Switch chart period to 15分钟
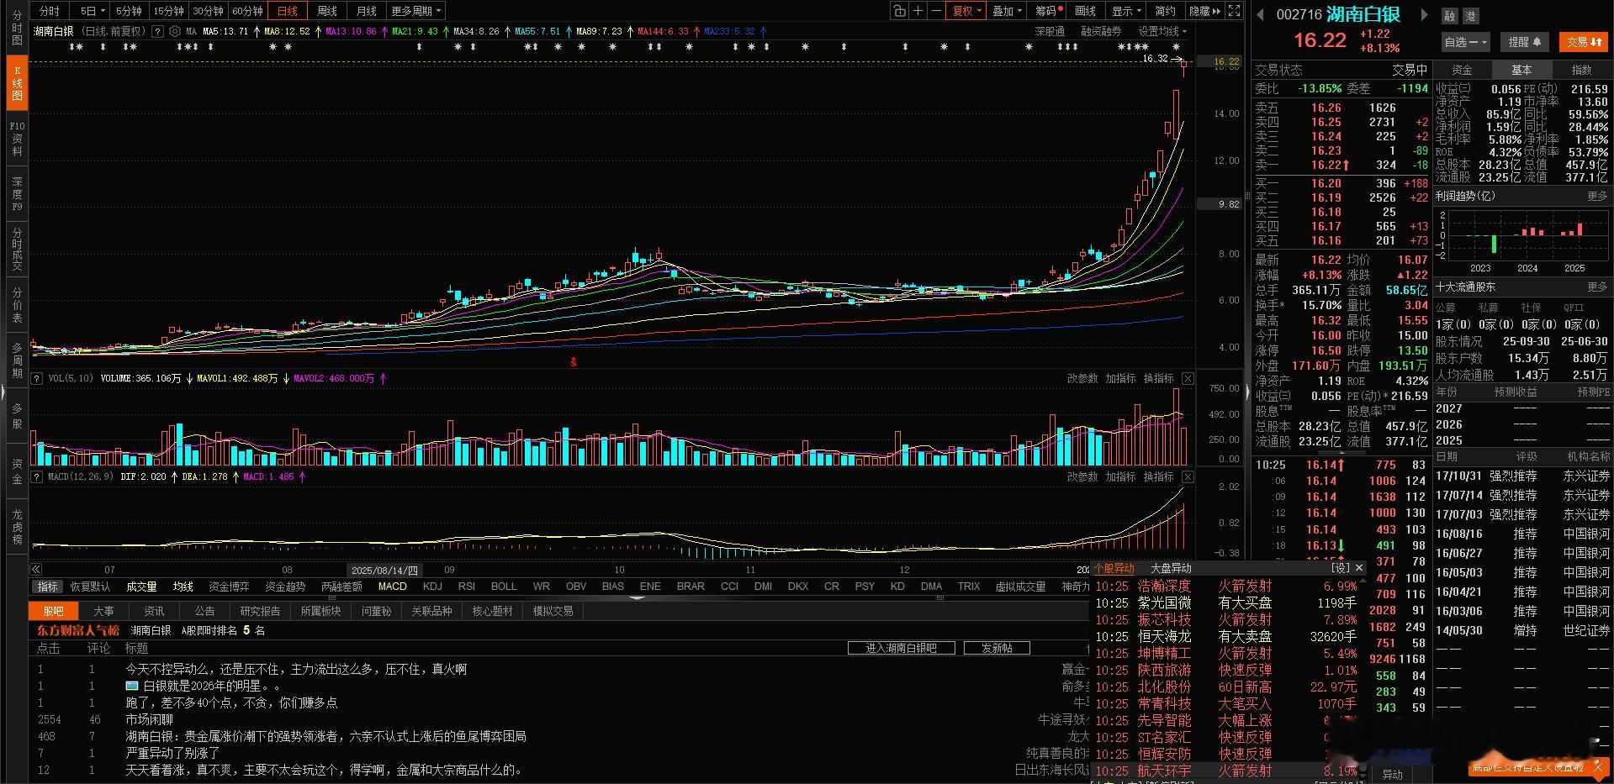The image size is (1614, 784). pyautogui.click(x=168, y=11)
